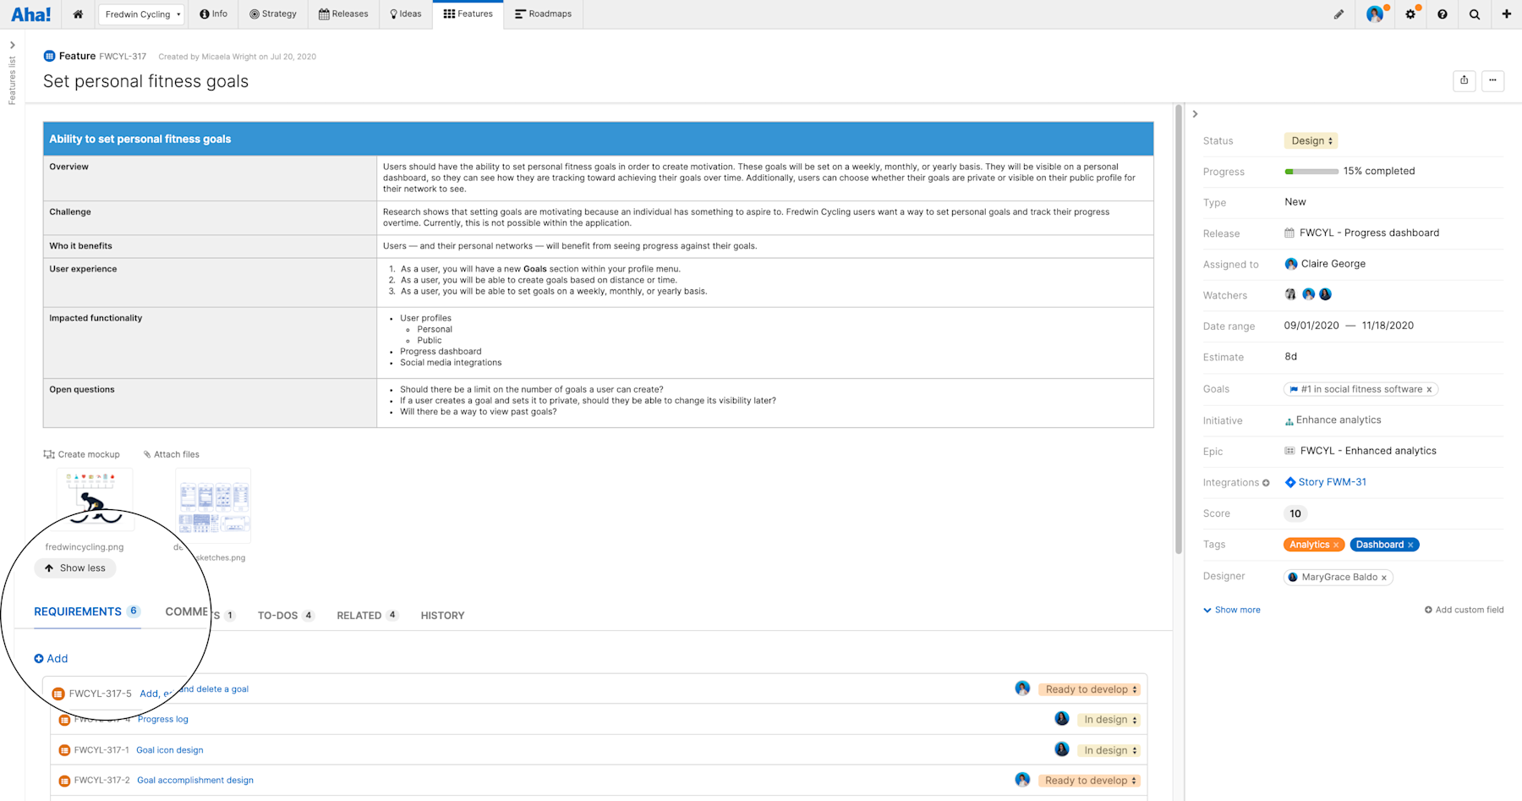Open the Ideas section from the navigation
This screenshot has width=1522, height=801.
pyautogui.click(x=405, y=14)
